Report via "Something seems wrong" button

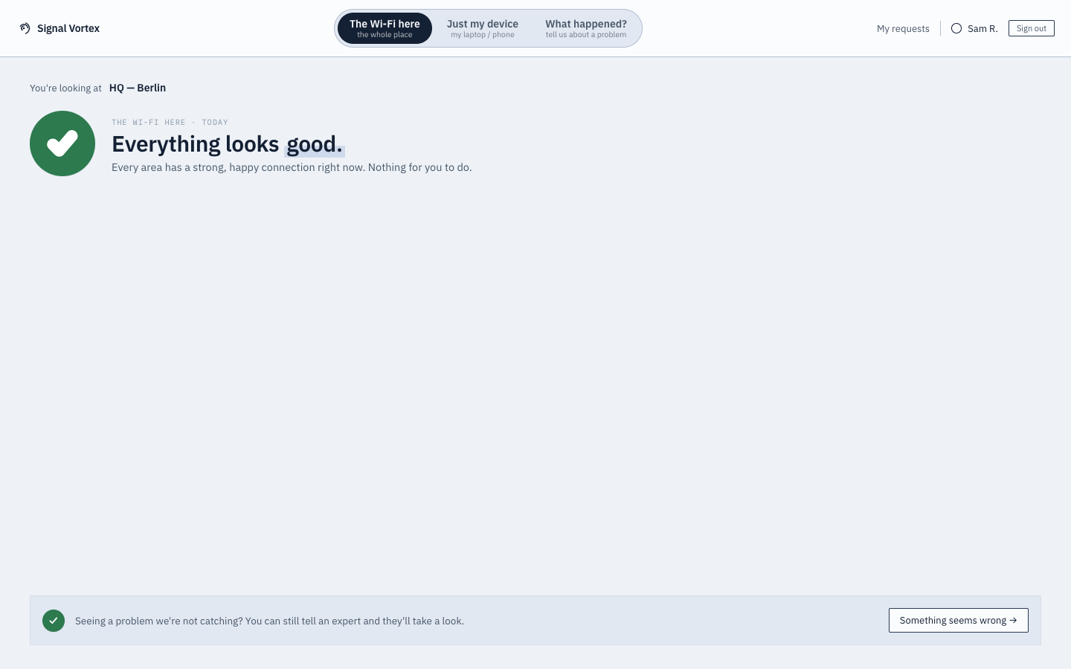959,621
